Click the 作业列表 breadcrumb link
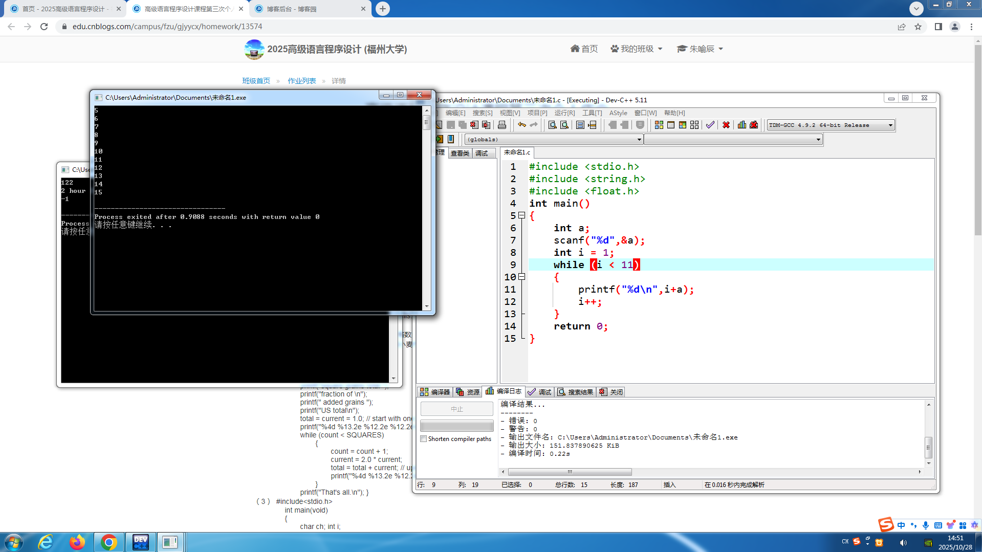The image size is (982, 552). pyautogui.click(x=302, y=81)
